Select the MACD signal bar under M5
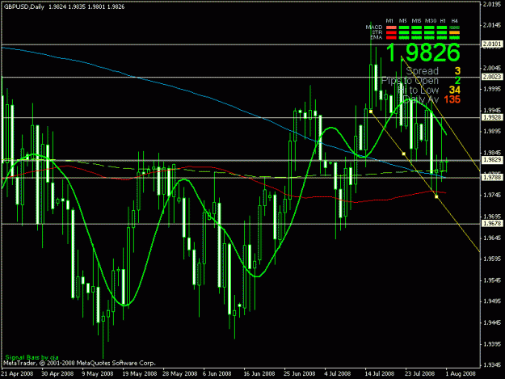Screen dimensions: 505x379 pos(404,27)
